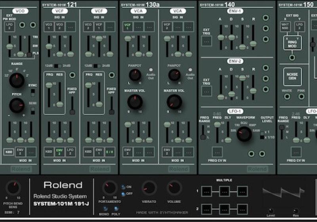Image resolution: width=317 pixels, height=222 pixels.
Task: Click the Level knob under the waveform display
Action: click(x=271, y=211)
